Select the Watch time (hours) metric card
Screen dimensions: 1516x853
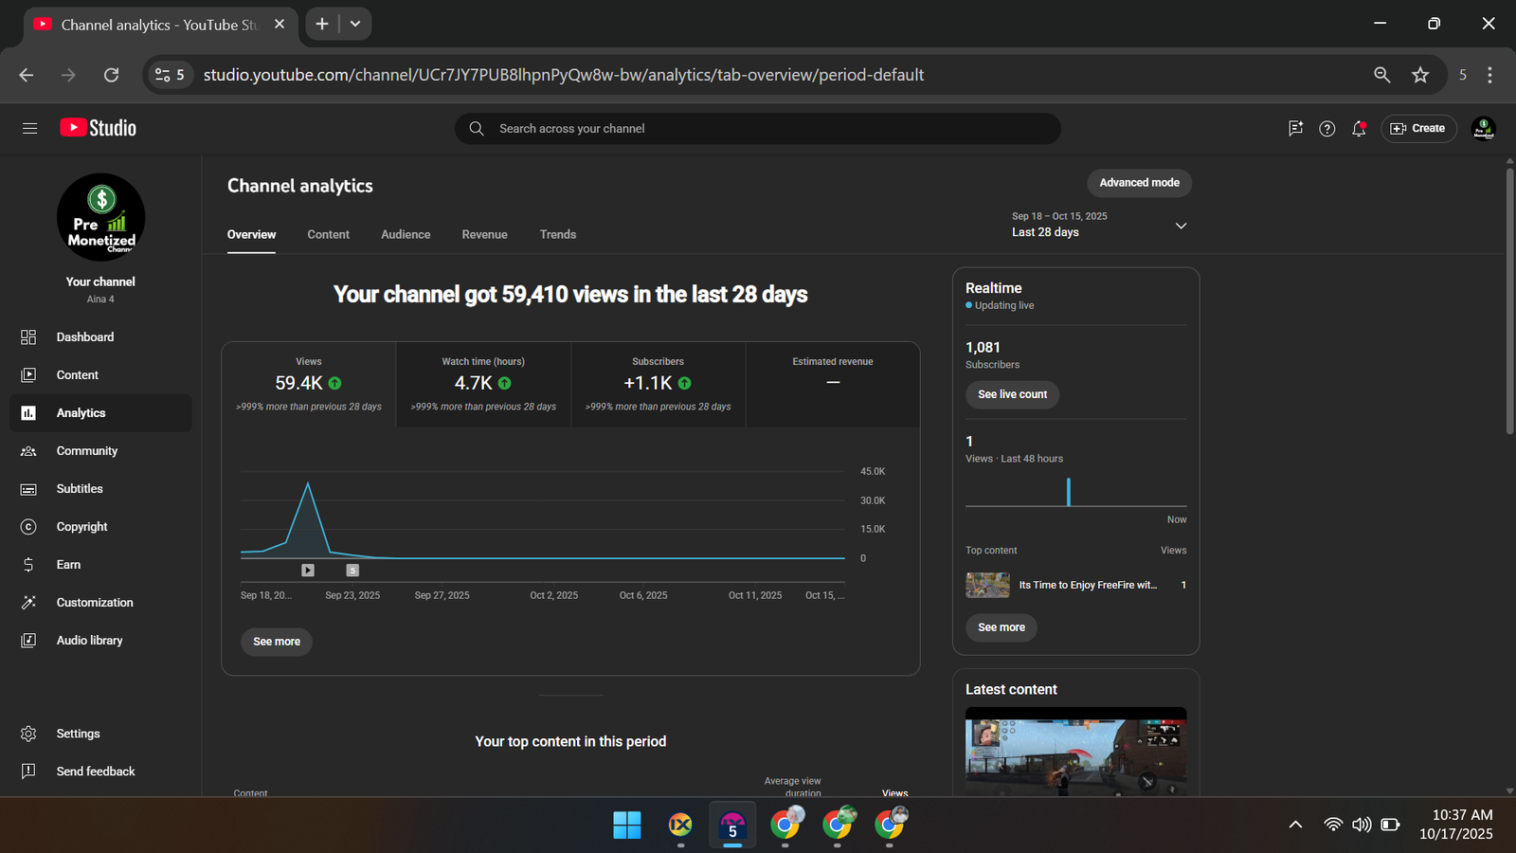coord(483,384)
